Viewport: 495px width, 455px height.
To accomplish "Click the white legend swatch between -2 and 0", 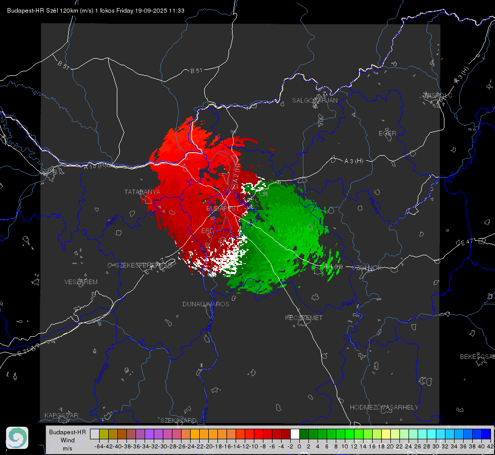I will 295,434.
